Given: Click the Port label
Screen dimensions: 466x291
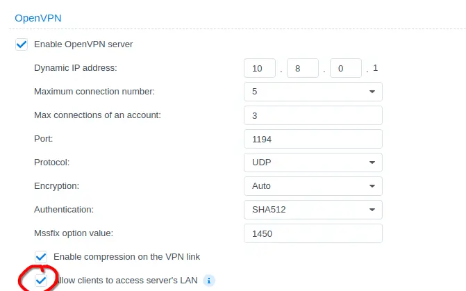Looking at the screenshot, I should [x=43, y=139].
